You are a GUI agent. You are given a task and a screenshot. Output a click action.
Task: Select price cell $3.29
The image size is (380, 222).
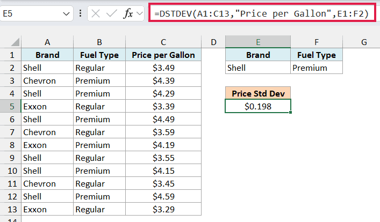163,210
